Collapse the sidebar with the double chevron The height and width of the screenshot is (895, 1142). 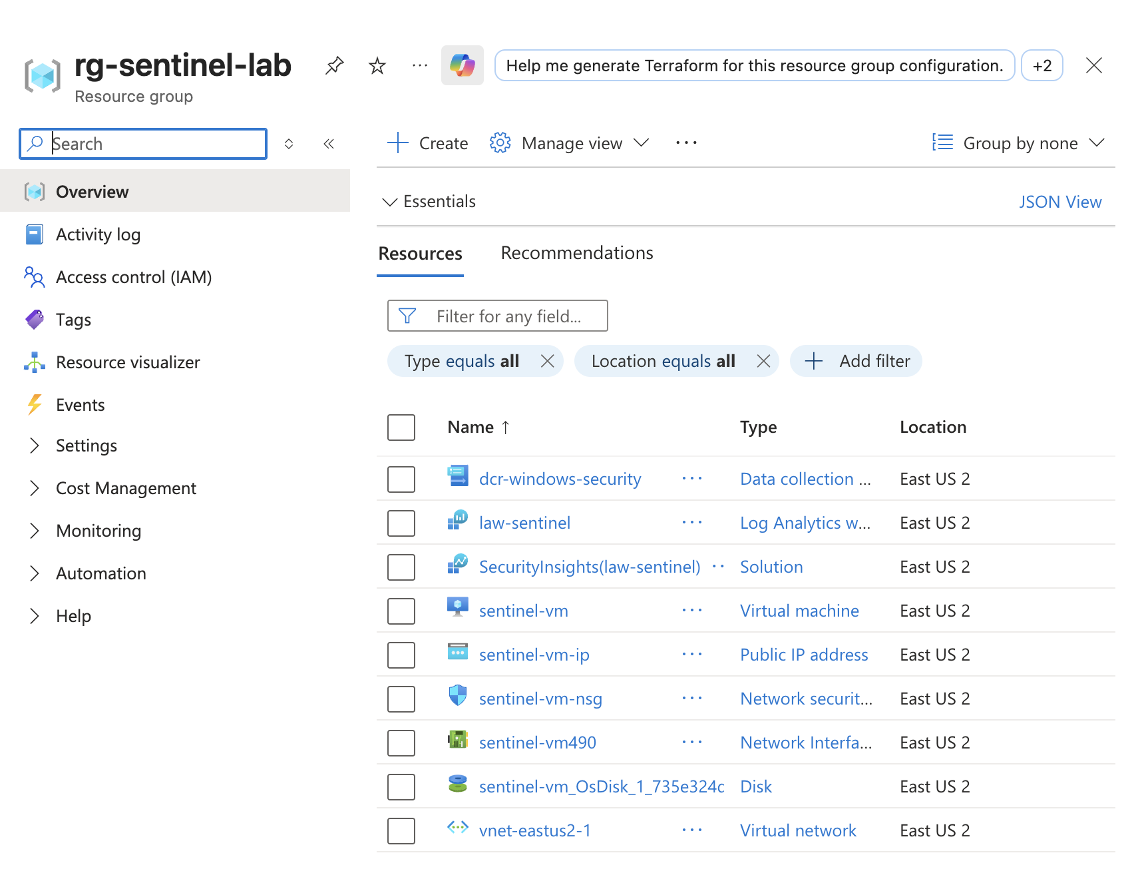[x=329, y=144]
